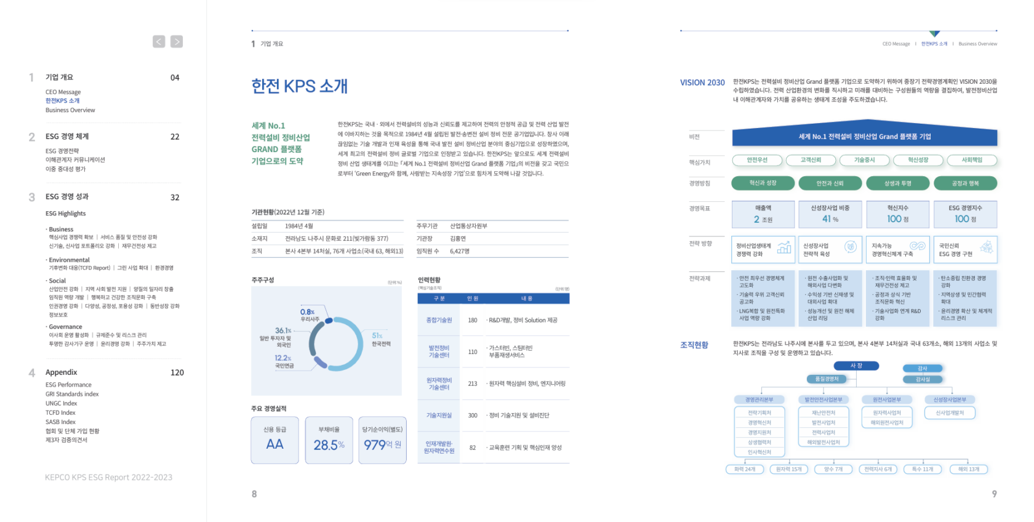The image size is (1034, 522).
Task: Click Business Overview in page 9 header
Action: tap(978, 44)
